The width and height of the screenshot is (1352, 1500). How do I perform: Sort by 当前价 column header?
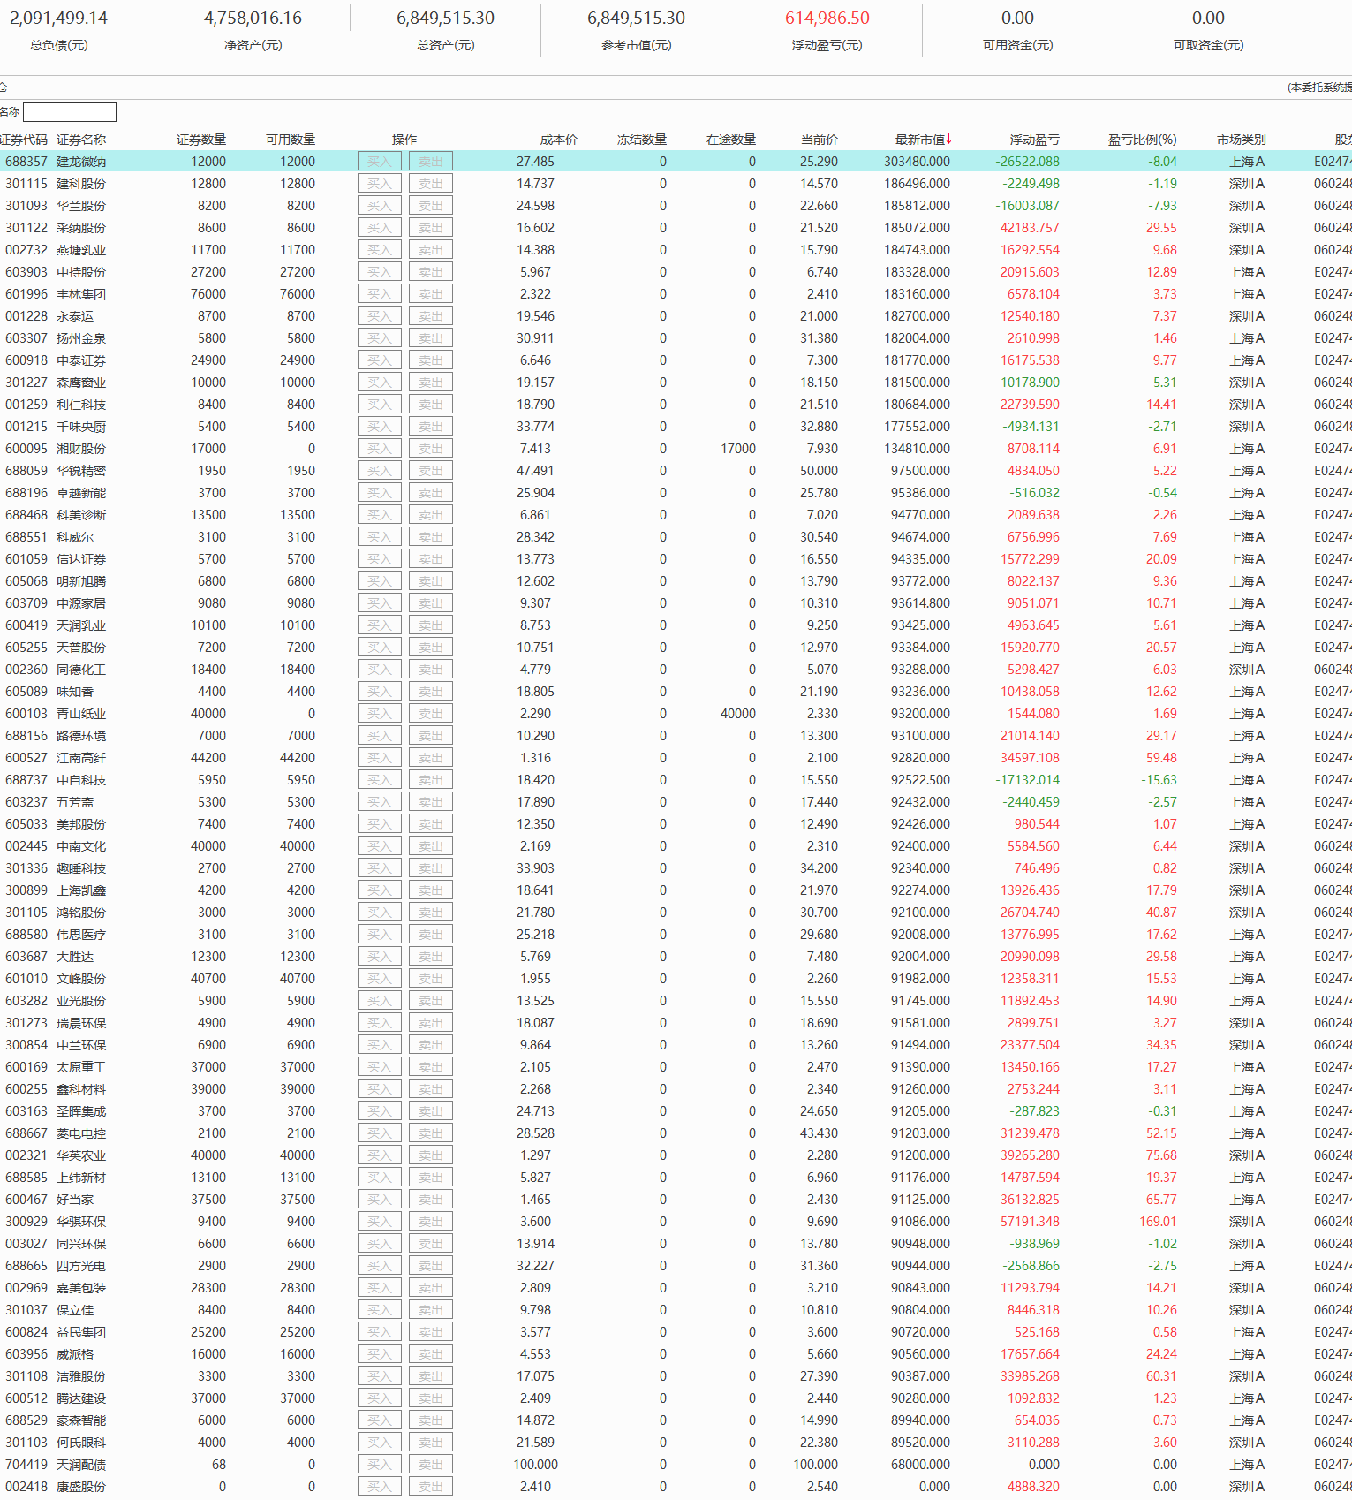tap(820, 140)
